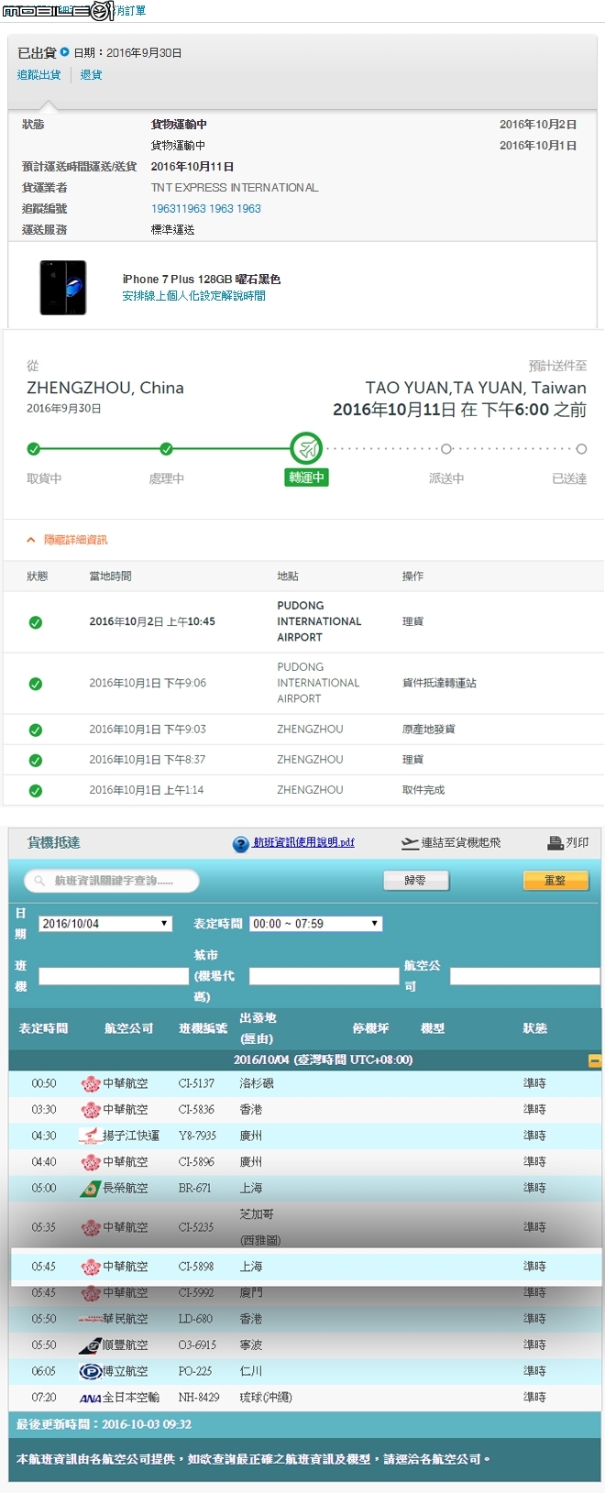Click the 取貨中 checkmark progress marker

coord(34,449)
